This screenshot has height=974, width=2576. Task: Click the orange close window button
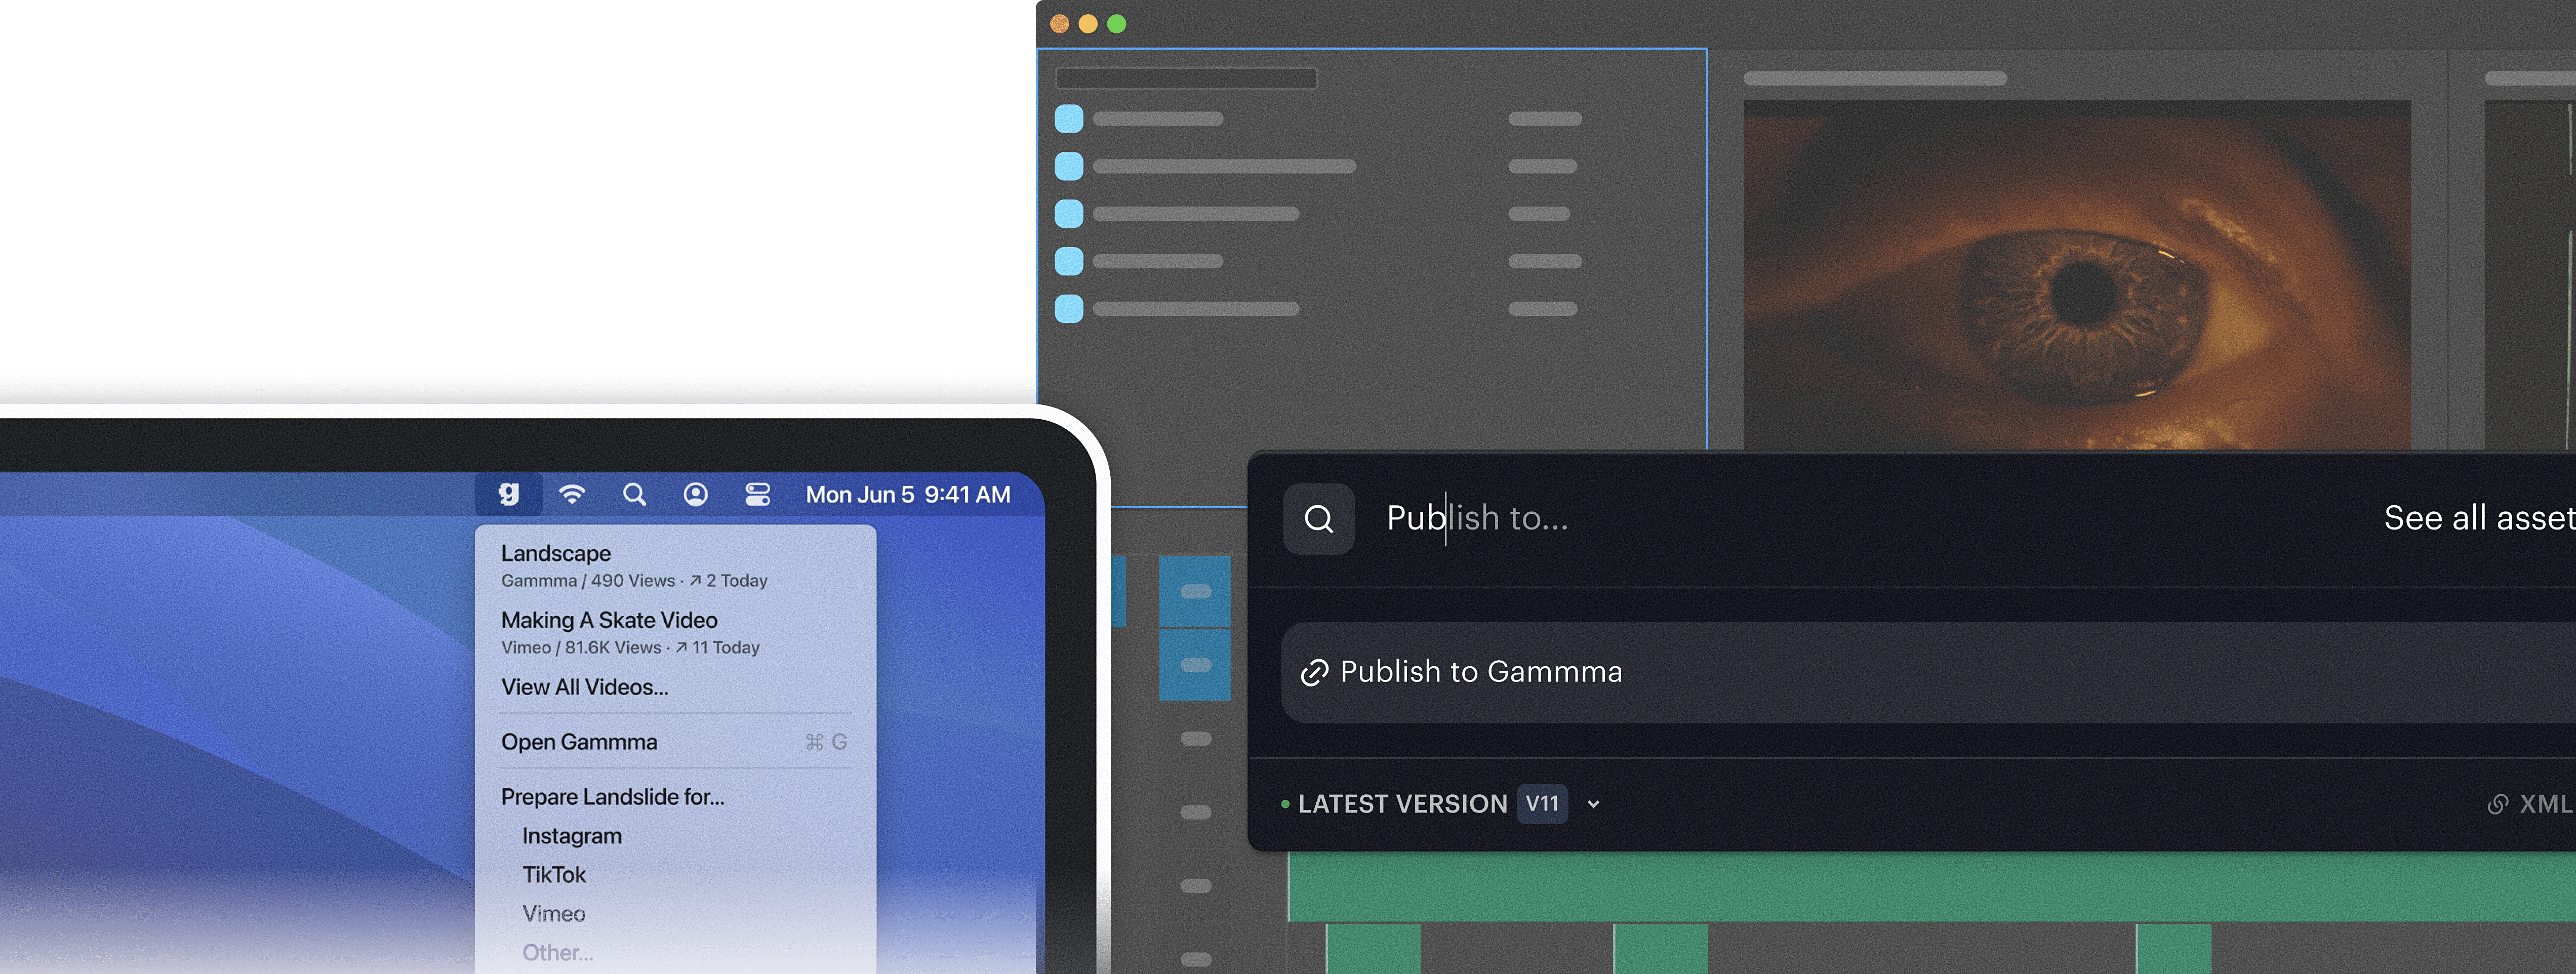[1059, 24]
